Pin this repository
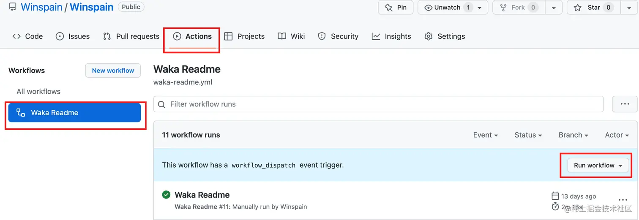The image size is (639, 220). [396, 7]
